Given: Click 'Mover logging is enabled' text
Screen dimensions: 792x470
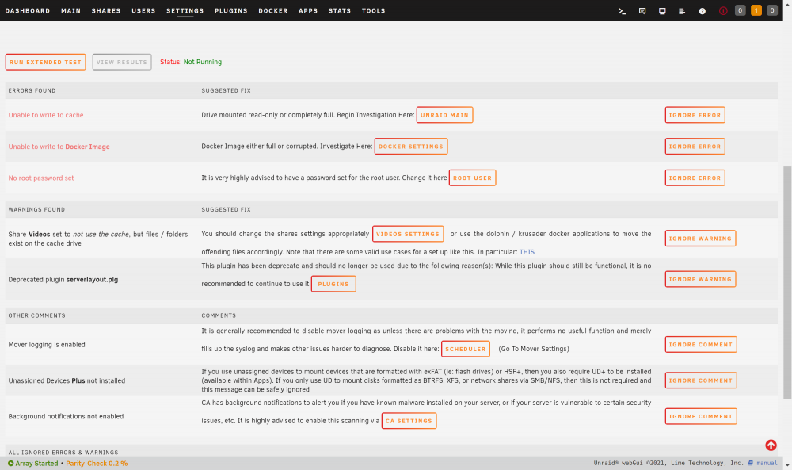Looking at the screenshot, I should [47, 345].
